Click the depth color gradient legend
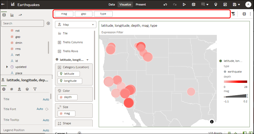 pos(235,82)
